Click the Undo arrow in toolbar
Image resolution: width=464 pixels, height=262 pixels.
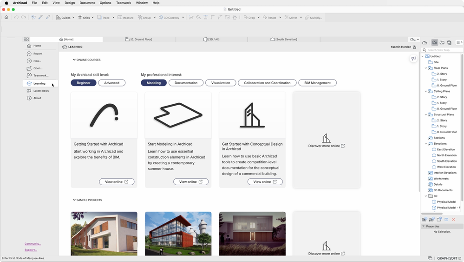tap(16, 17)
